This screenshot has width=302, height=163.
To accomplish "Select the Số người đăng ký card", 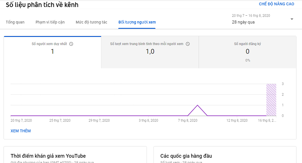I will click(x=247, y=52).
